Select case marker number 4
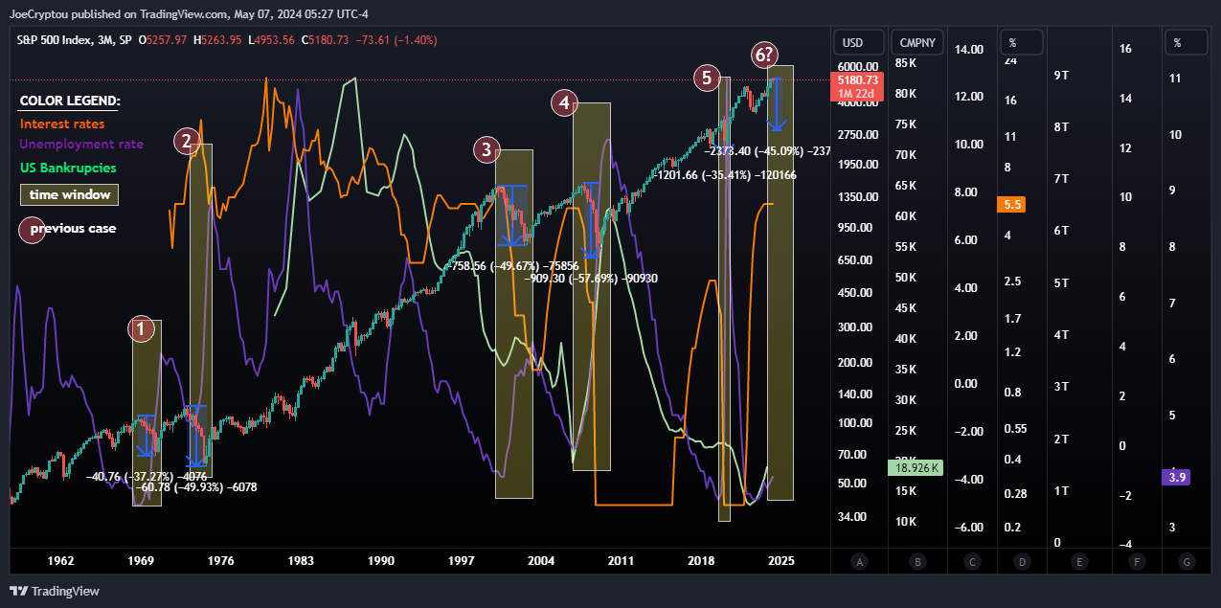The height and width of the screenshot is (608, 1221). tap(564, 102)
